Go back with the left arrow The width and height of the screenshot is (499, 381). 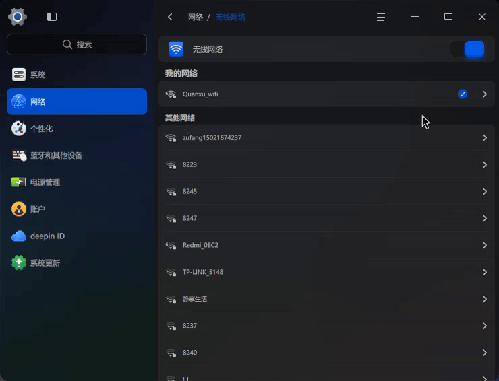coord(170,17)
